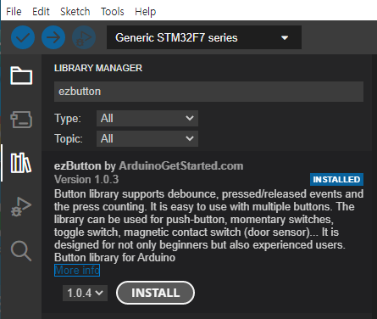Click the Verify checkmark button

23,37
